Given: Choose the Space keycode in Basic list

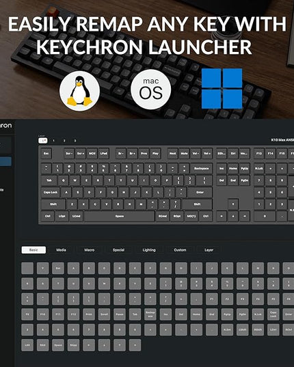Looking at the screenshot, I should pos(58,345).
